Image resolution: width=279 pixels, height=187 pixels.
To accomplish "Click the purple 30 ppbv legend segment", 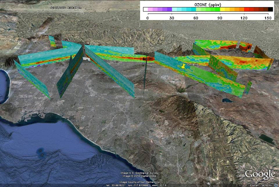I will pos(169,9).
